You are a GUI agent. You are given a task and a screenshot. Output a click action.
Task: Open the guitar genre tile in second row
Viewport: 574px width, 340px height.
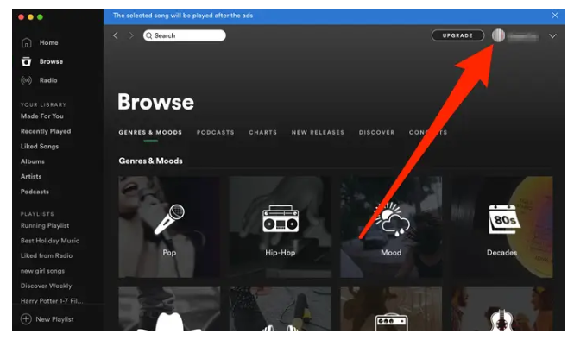point(501,309)
